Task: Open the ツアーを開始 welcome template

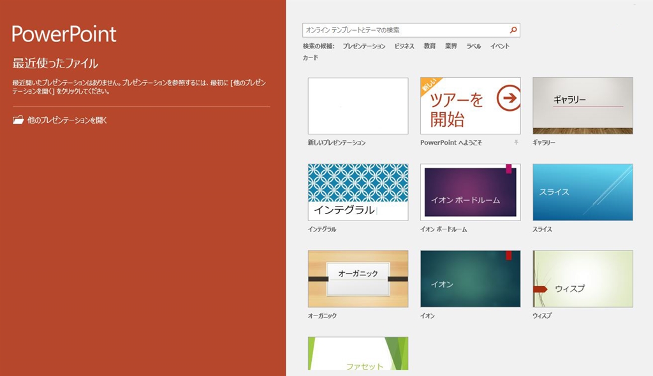Action: point(471,106)
